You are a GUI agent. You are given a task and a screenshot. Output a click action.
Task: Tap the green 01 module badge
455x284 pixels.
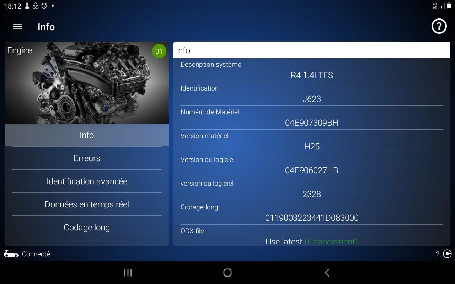click(159, 51)
